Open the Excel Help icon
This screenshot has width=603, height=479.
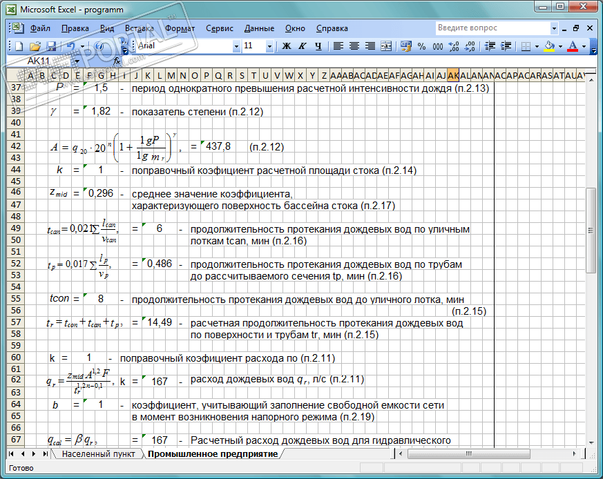[99, 46]
